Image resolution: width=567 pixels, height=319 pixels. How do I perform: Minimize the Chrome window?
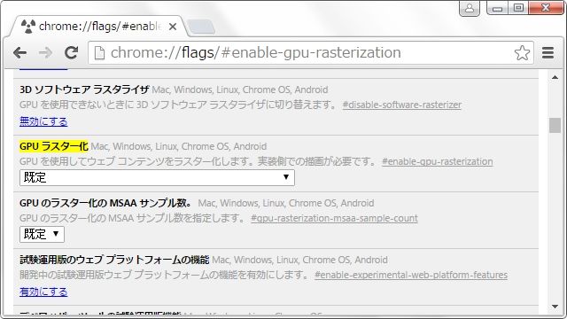tap(497, 8)
